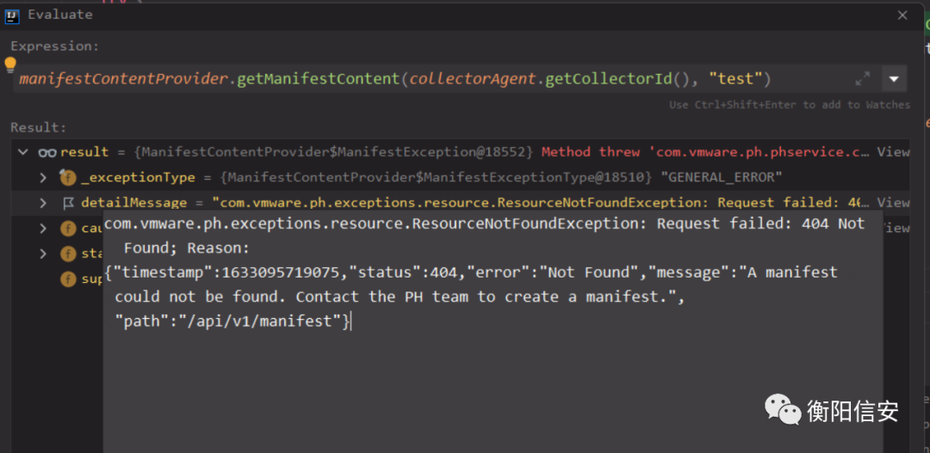Click View link on result row

point(894,152)
